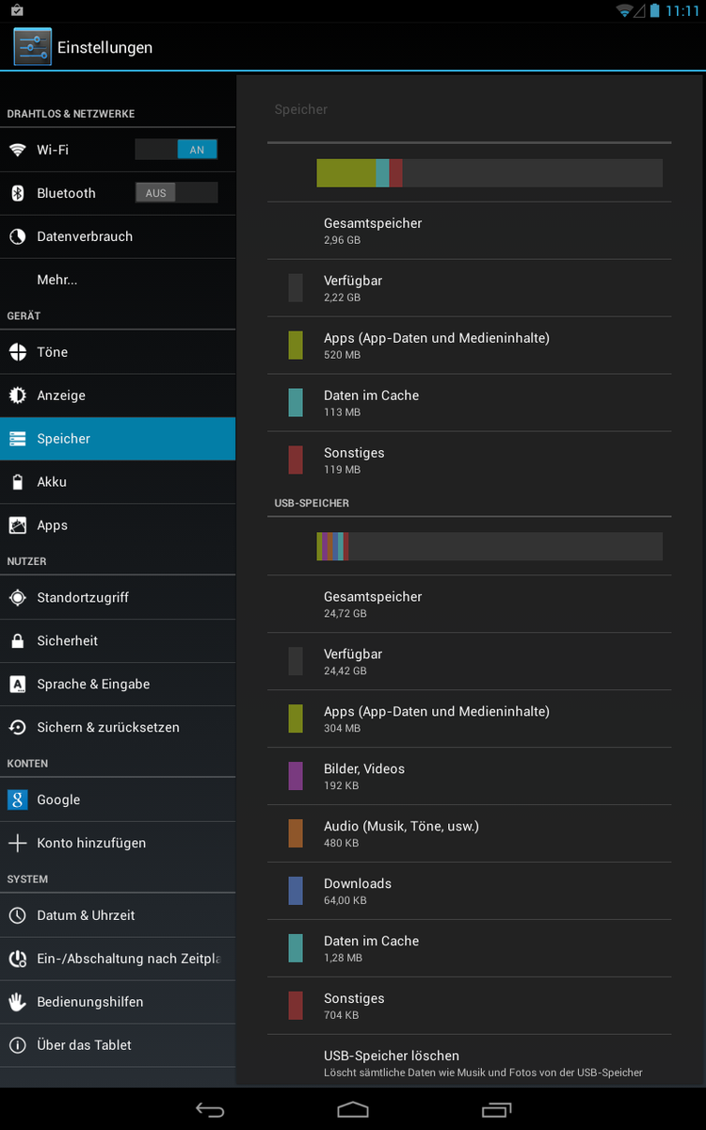Turn on the Bluetooth switch
706x1130 pixels.
(x=176, y=193)
